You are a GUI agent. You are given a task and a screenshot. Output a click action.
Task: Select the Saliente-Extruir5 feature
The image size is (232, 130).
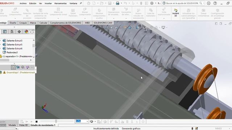pos(14,44)
